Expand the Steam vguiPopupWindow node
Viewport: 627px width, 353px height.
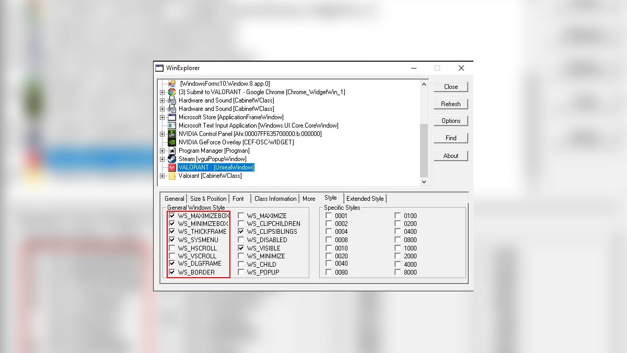[162, 159]
